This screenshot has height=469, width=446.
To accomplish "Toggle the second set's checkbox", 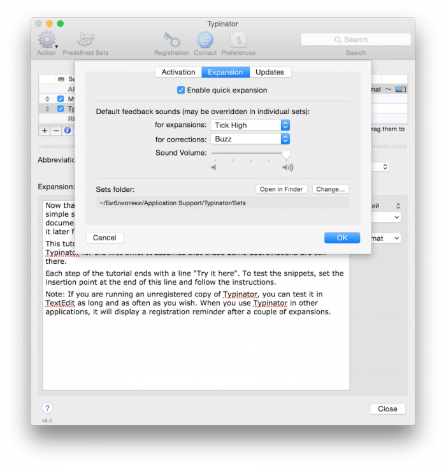I will pos(61,108).
